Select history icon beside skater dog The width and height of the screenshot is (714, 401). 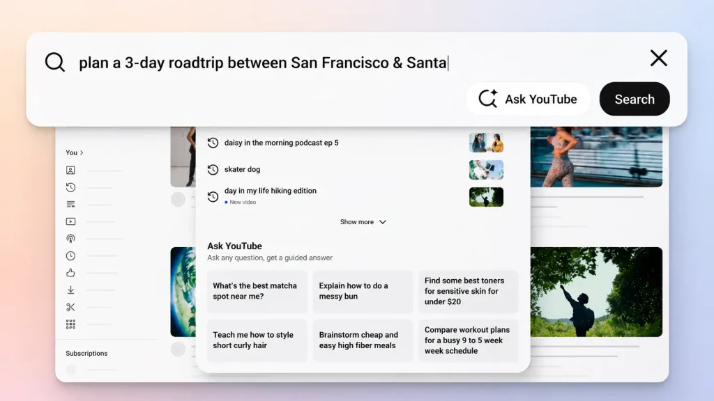[x=213, y=170]
